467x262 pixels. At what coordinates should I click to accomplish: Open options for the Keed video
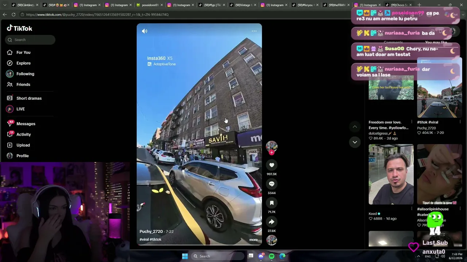pos(412,209)
